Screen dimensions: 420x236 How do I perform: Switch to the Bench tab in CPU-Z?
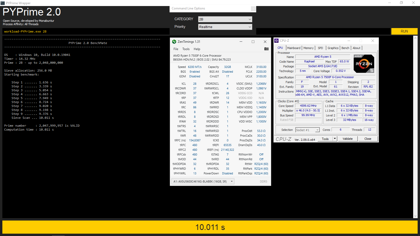(345, 48)
